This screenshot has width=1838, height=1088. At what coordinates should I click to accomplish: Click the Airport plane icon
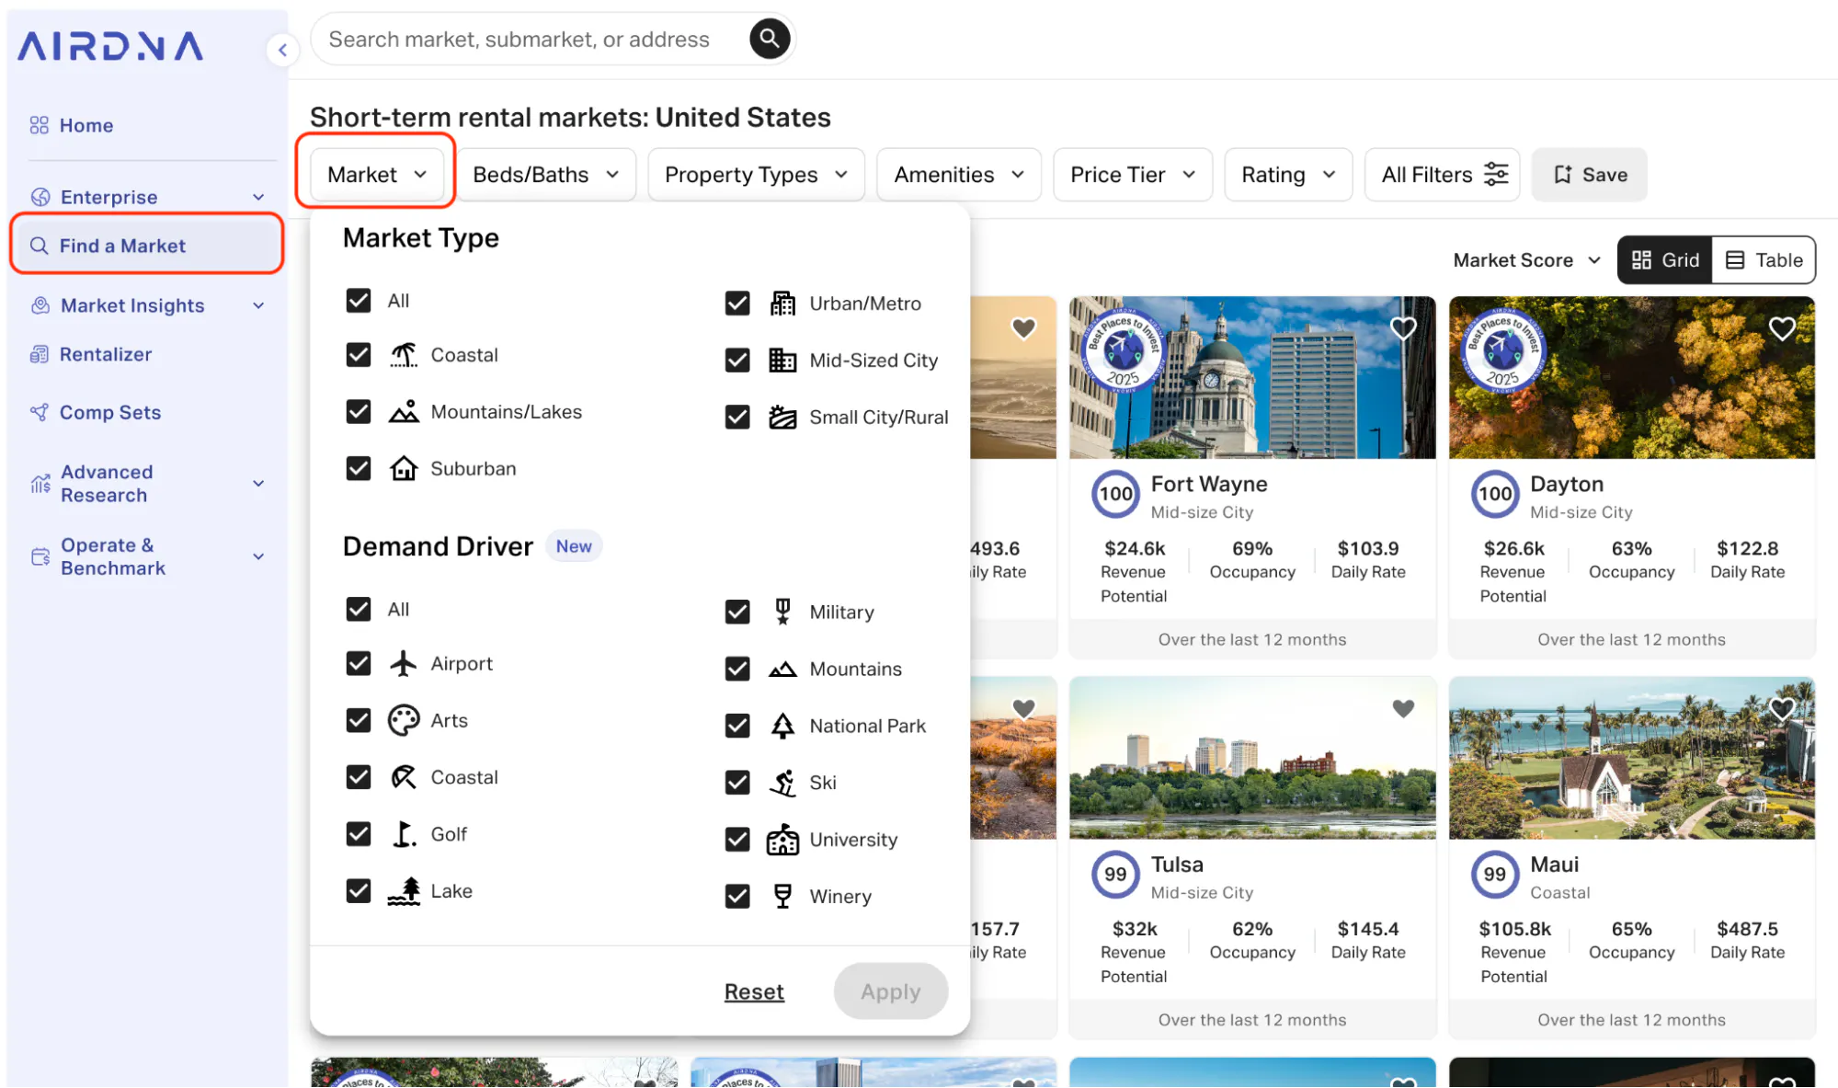click(x=404, y=663)
